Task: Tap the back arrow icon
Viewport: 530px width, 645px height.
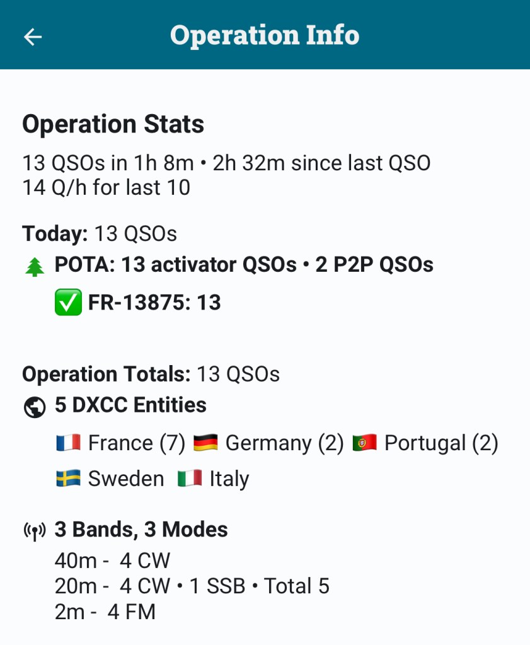Action: 33,37
